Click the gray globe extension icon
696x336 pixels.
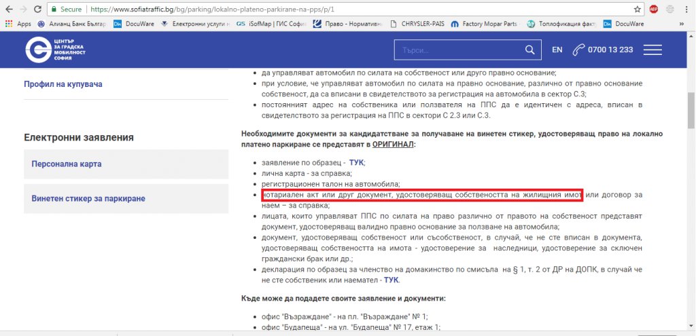(669, 9)
